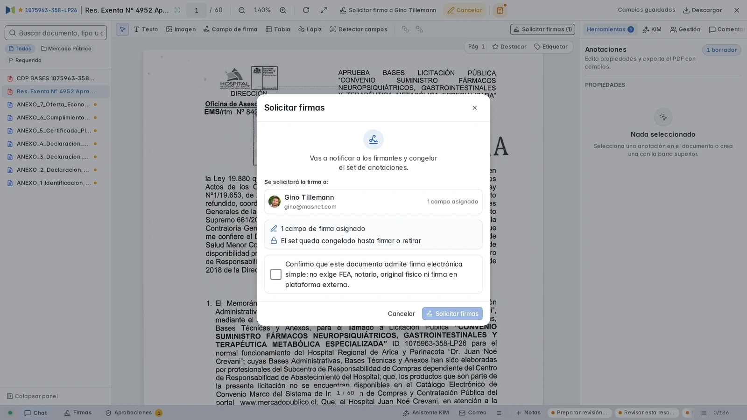Screen dimensions: 747x420
Task: Click the Etiquetar tag button
Action: click(x=551, y=47)
